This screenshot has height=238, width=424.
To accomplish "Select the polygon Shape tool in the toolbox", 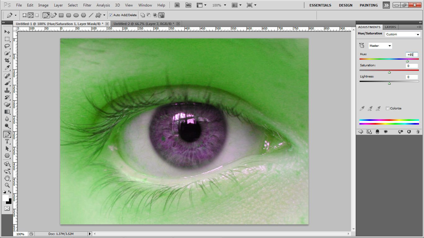I will coord(7,156).
